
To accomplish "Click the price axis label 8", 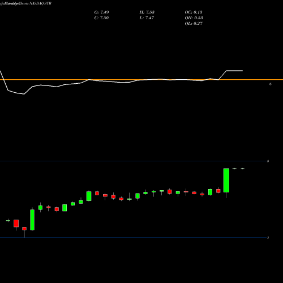I will (x=268, y=161).
